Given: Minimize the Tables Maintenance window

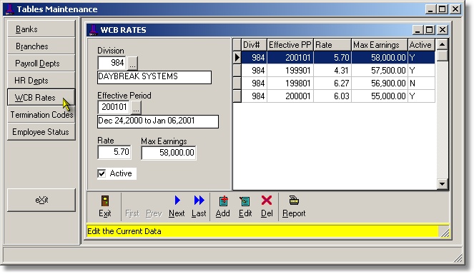Looking at the screenshot, I should tap(430, 9).
